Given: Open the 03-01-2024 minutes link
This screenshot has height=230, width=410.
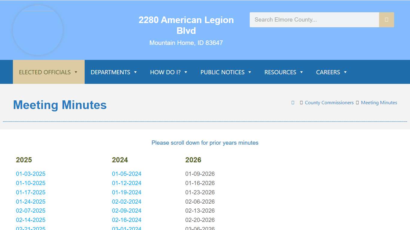Looking at the screenshot, I should [127, 228].
